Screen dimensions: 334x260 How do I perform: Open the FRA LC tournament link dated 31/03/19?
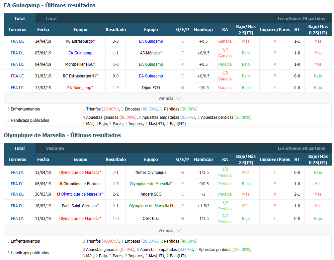tap(17, 76)
